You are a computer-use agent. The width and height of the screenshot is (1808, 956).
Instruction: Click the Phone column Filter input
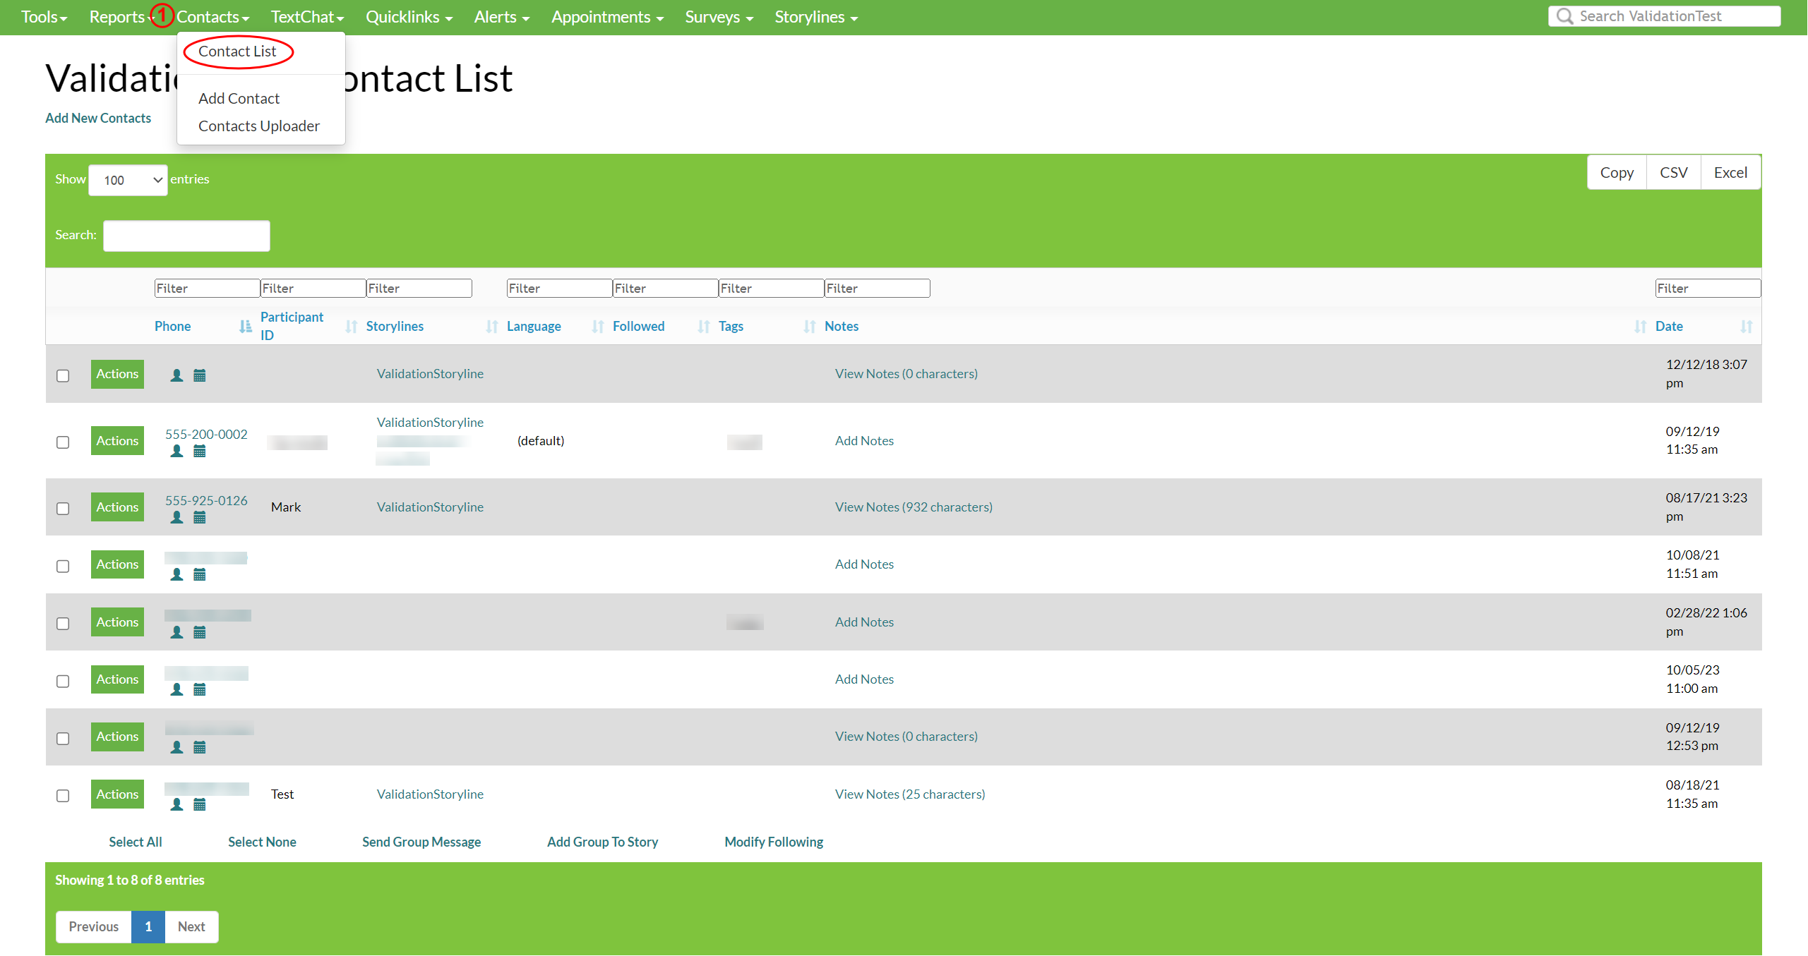pos(207,288)
